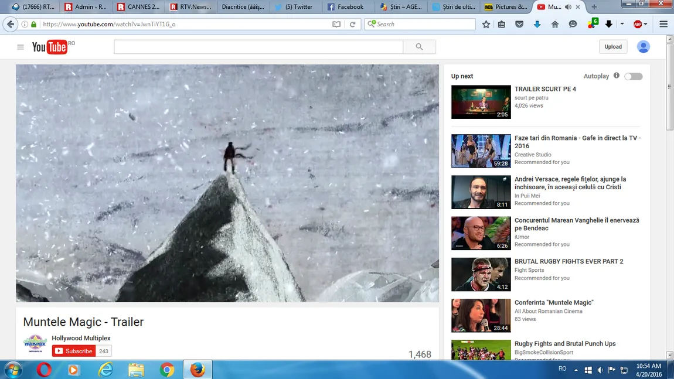Click the Creative Studio channel name
The height and width of the screenshot is (379, 674).
click(x=533, y=155)
